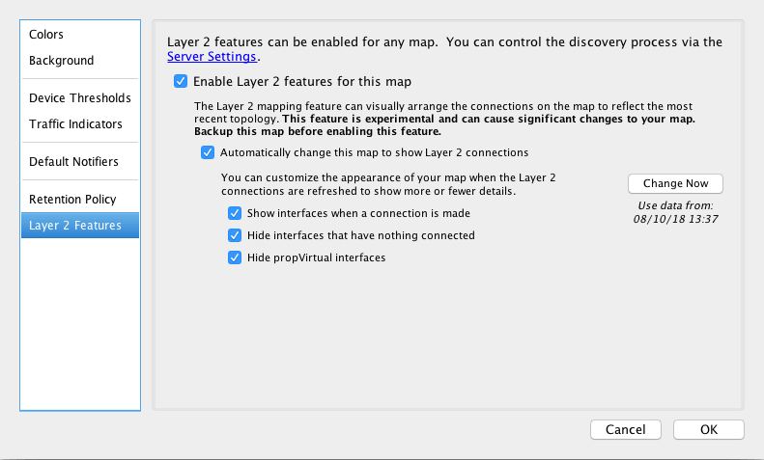Click the 'Use data from' timestamp text
Image resolution: width=764 pixels, height=460 pixels.
[674, 212]
